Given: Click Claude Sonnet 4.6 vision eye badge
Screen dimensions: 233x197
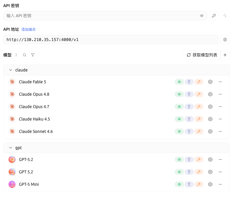Looking at the screenshot, I should (x=179, y=131).
